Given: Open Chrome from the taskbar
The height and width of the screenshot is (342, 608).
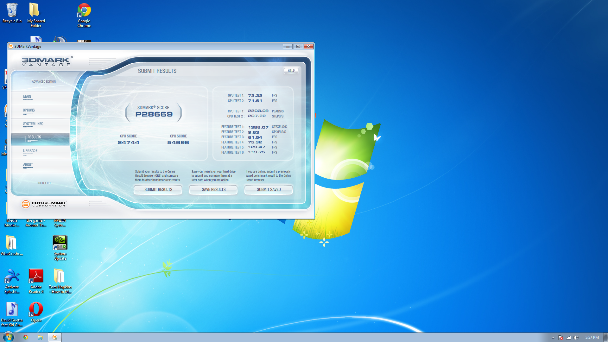Looking at the screenshot, I should tap(26, 337).
